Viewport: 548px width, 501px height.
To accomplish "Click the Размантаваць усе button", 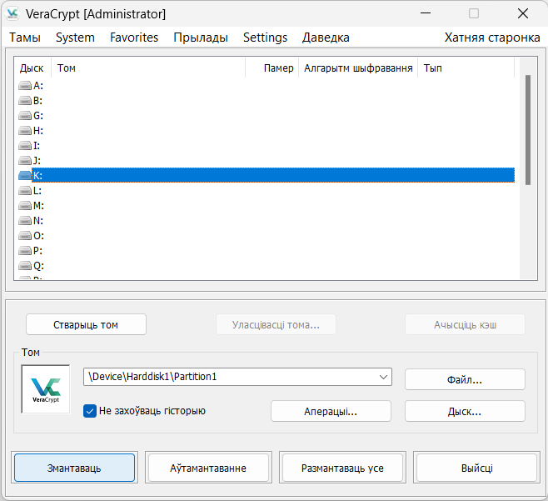I will (342, 468).
